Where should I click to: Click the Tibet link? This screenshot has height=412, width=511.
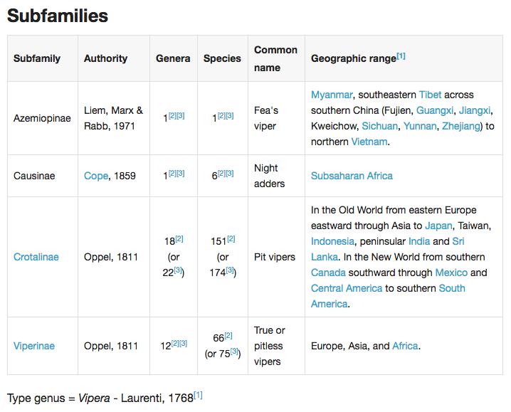coord(430,95)
